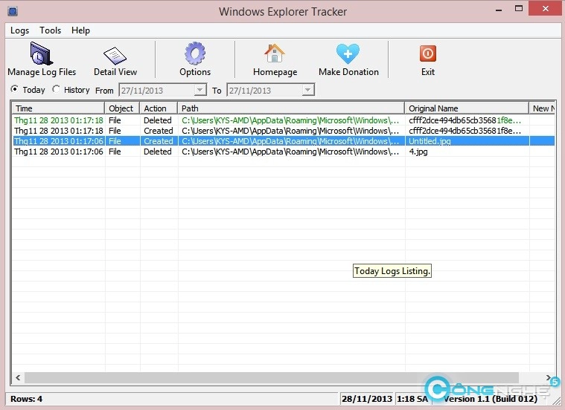Click the 1:18 SA status bar time

click(412, 399)
